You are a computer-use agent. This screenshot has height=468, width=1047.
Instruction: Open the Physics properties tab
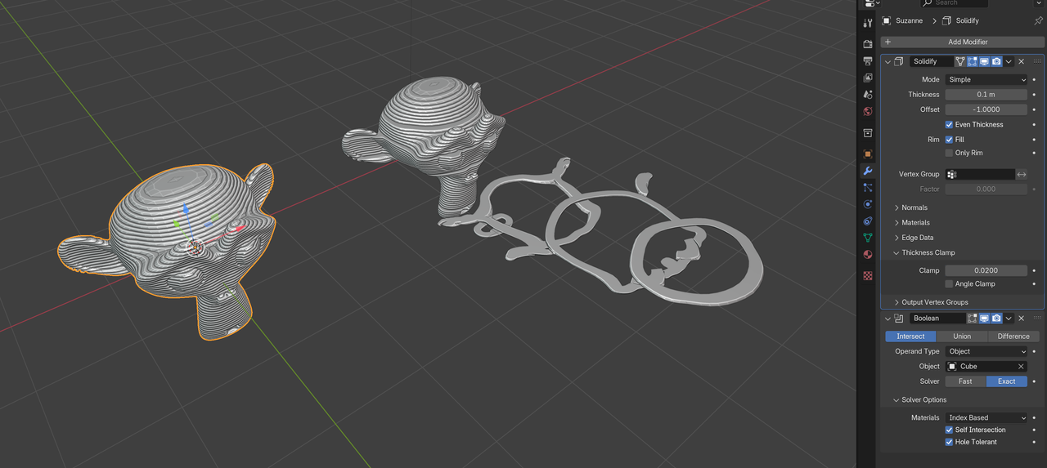pyautogui.click(x=868, y=204)
